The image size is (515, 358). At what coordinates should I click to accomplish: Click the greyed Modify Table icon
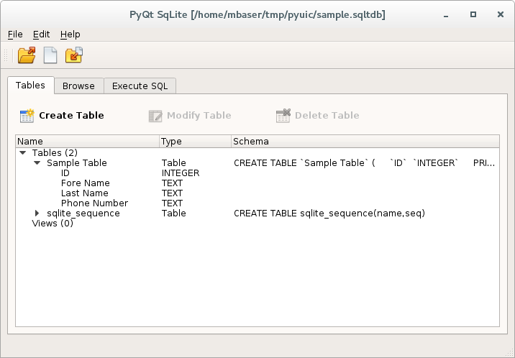click(155, 116)
